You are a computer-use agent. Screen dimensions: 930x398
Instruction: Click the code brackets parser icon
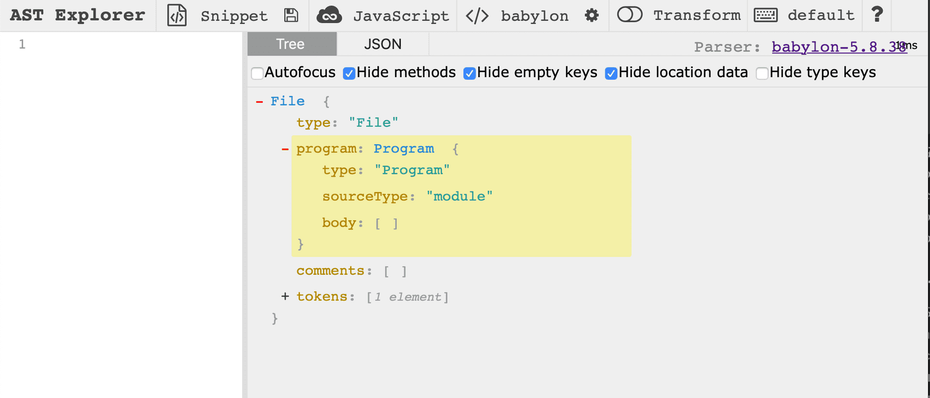click(477, 16)
